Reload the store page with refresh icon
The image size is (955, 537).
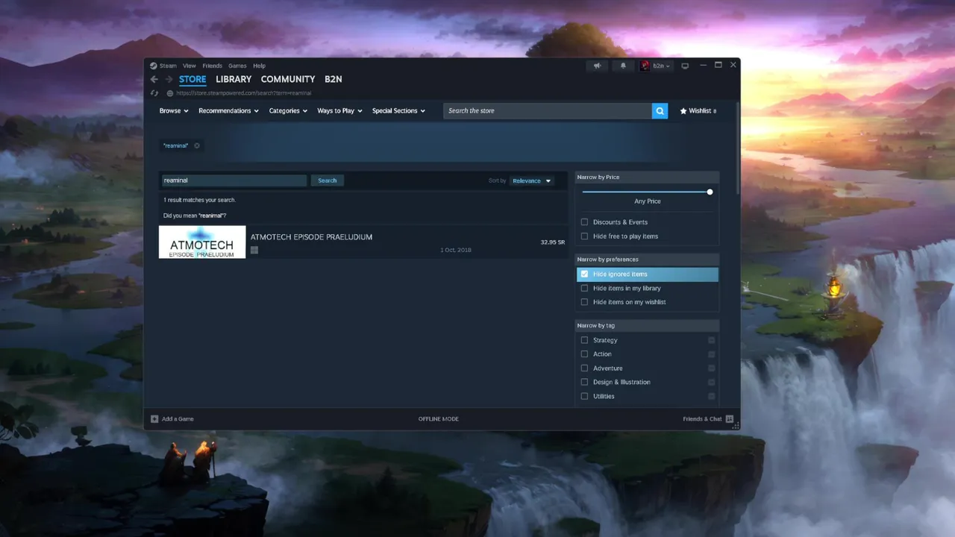[154, 93]
